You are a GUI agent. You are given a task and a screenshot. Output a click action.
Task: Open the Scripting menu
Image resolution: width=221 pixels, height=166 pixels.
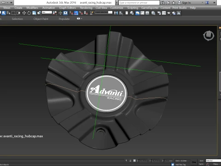click(x=133, y=8)
